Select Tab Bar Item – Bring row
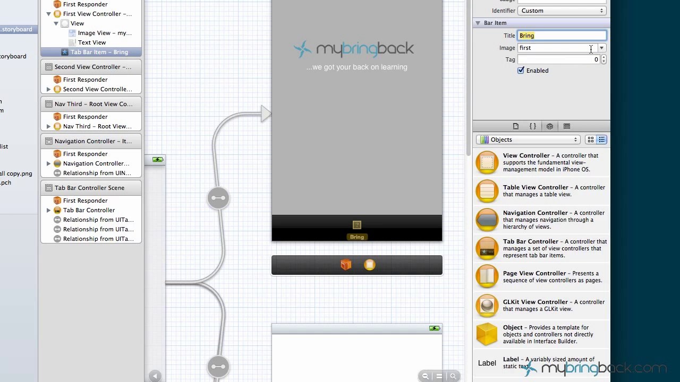 click(91, 52)
